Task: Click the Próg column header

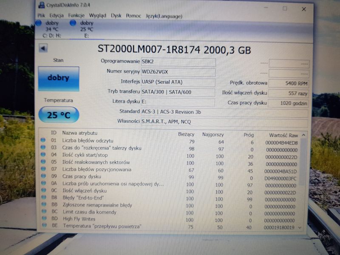Action: coord(249,135)
